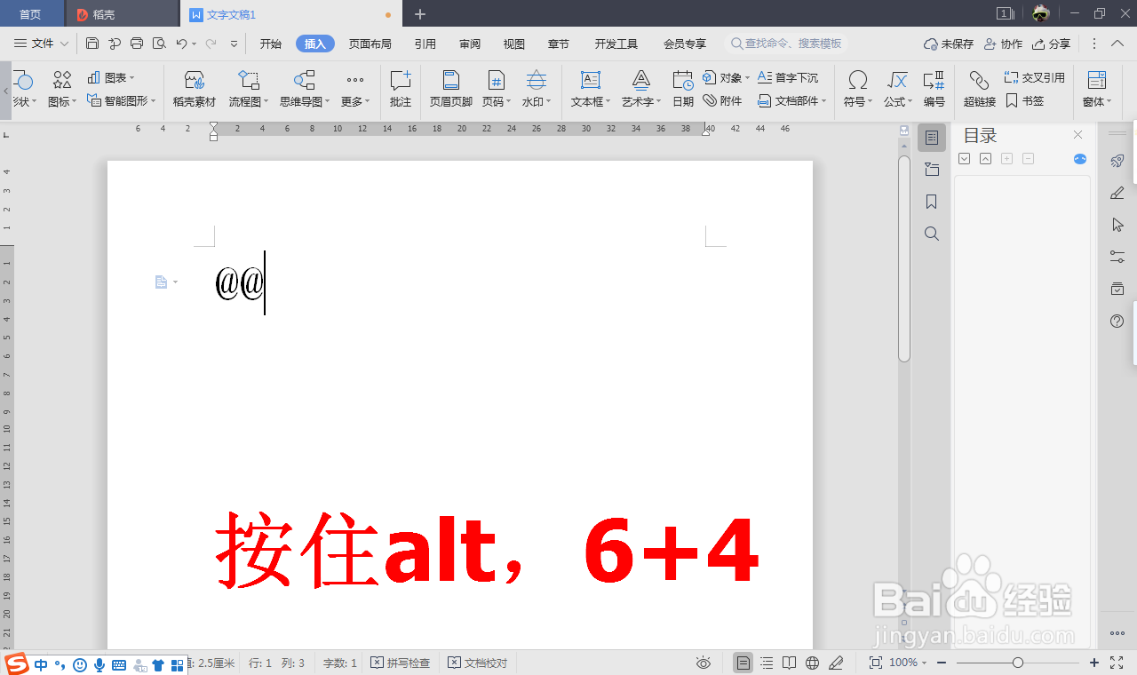Add a 批注 comment
This screenshot has width=1137, height=675.
click(x=401, y=90)
